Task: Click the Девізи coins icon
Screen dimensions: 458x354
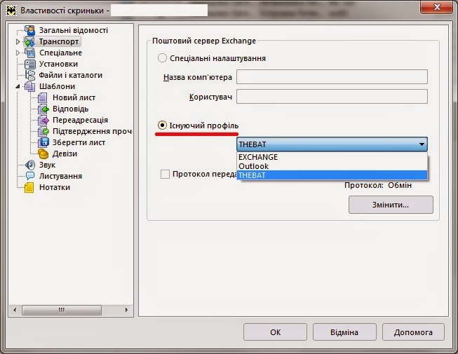Action: pyautogui.click(x=43, y=154)
